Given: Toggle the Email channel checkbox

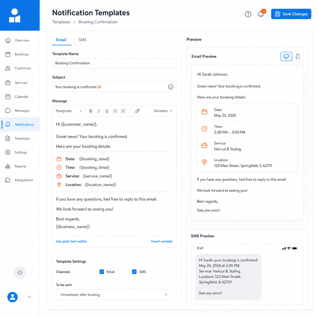Looking at the screenshot, I should 102,272.
